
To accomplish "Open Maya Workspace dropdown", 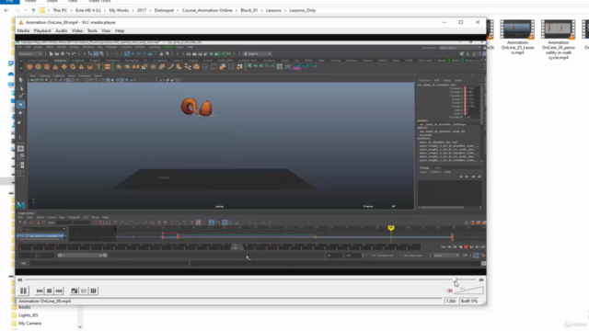I will click(x=460, y=48).
